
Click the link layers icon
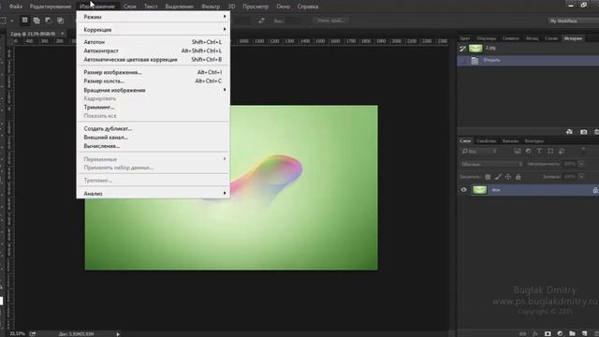pyautogui.click(x=522, y=333)
